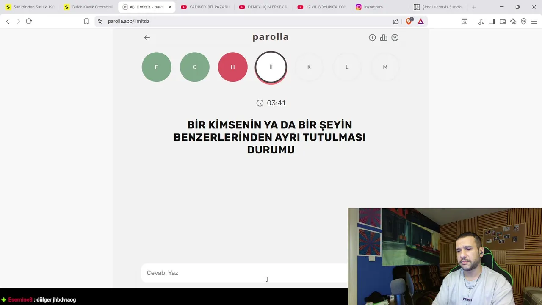Switch to the Sahibinden Satılık tab
This screenshot has width=542, height=305.
30,7
